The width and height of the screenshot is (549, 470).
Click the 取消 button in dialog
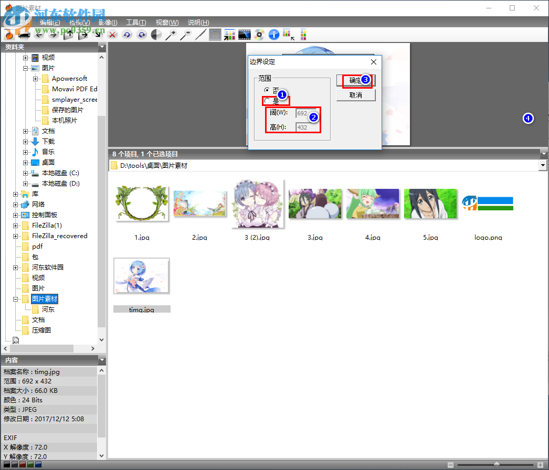click(356, 95)
